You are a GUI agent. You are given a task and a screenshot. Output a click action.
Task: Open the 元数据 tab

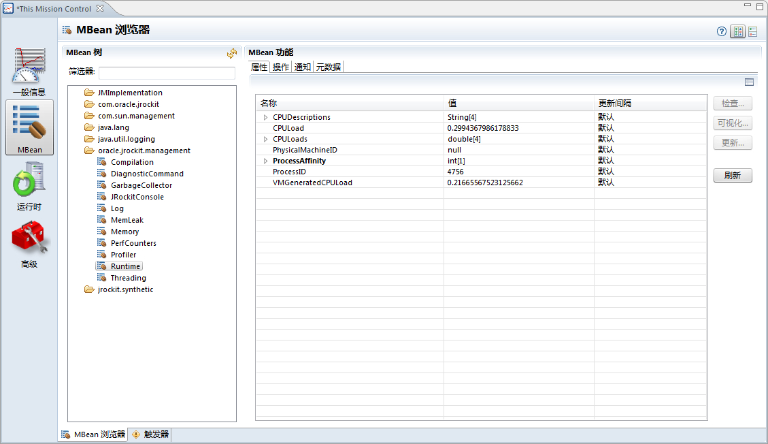328,67
